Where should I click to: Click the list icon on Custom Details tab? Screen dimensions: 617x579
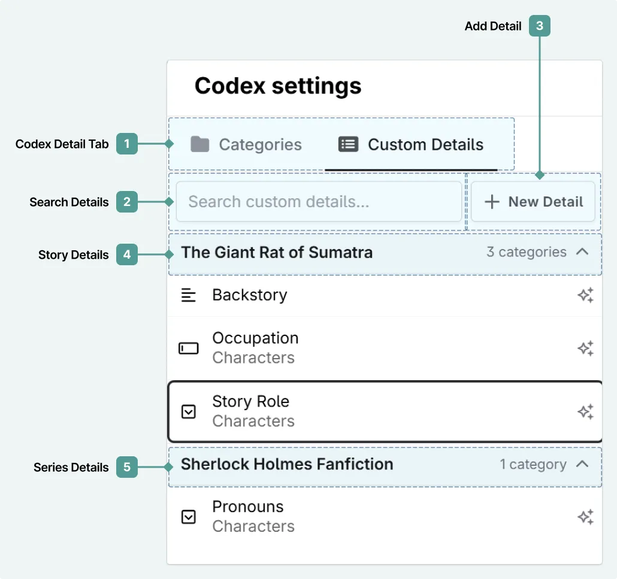pos(347,144)
